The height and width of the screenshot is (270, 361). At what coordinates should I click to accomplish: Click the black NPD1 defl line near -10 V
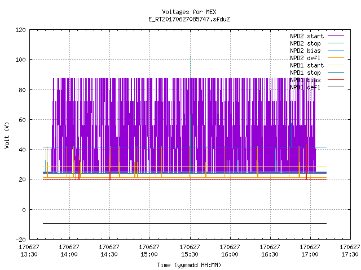[x=184, y=223]
